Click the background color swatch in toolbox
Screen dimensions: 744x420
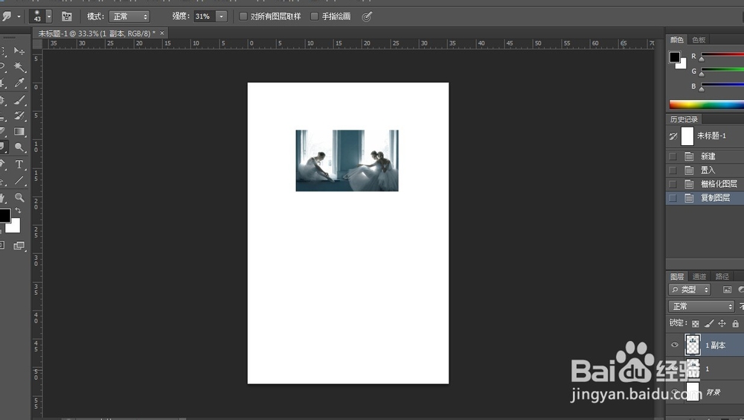[14, 227]
